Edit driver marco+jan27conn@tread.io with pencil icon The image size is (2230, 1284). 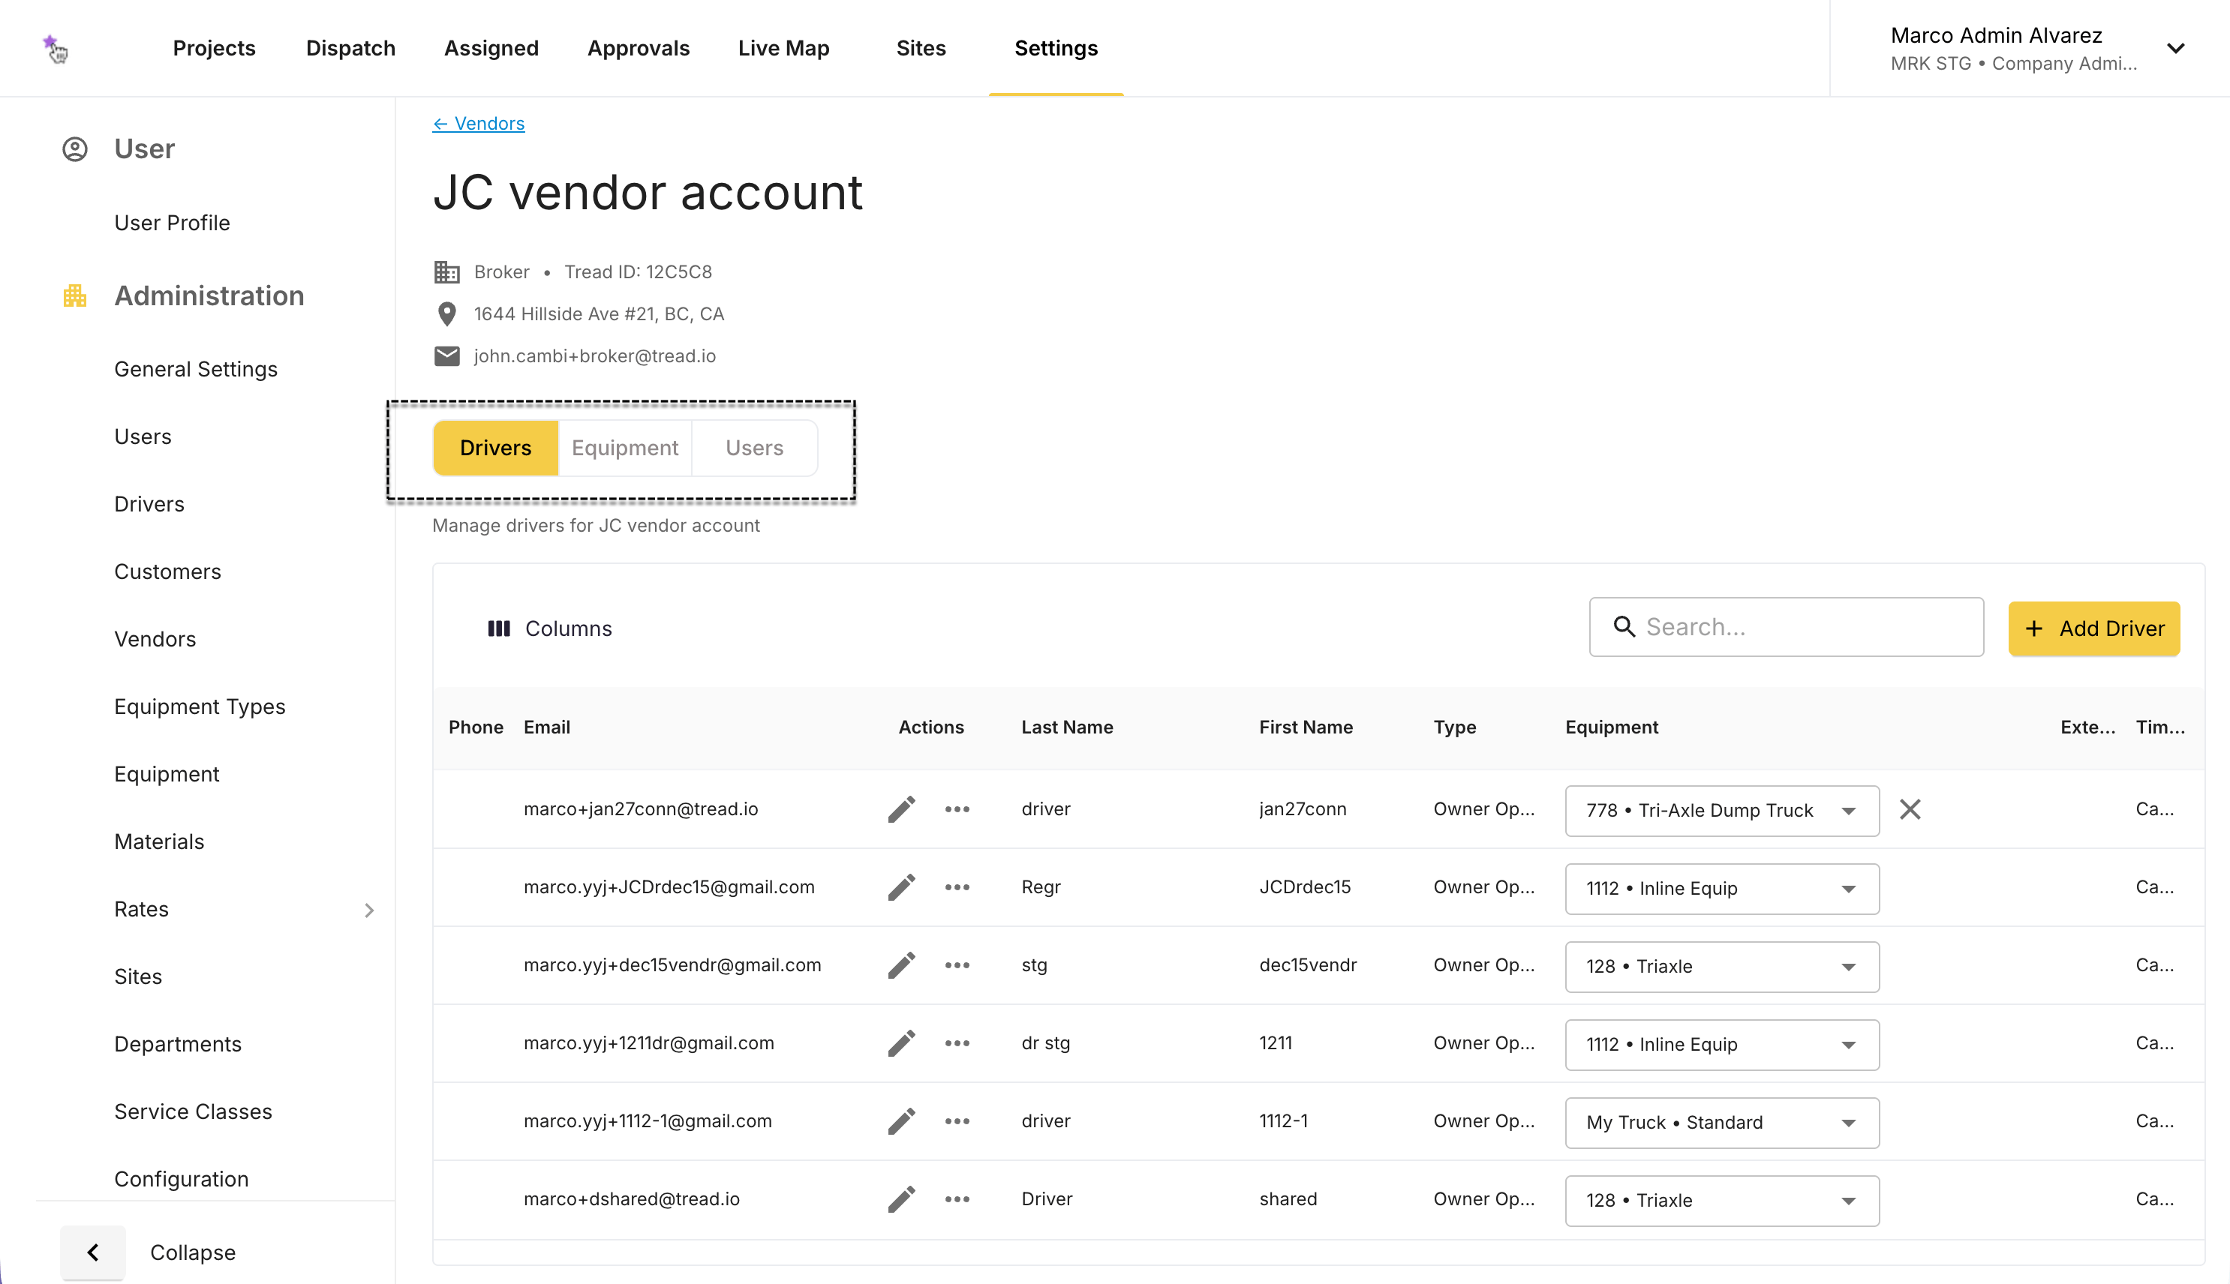pos(901,808)
